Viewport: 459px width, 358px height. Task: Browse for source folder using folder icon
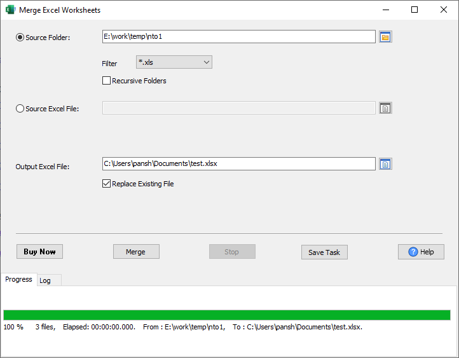coord(385,37)
